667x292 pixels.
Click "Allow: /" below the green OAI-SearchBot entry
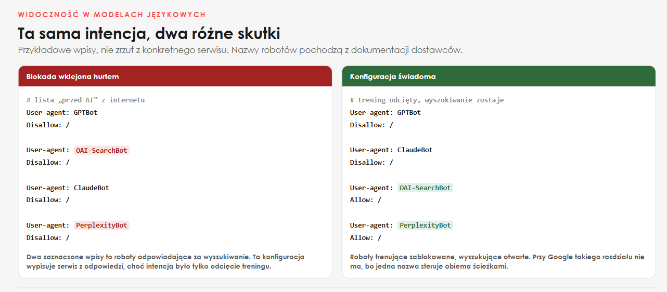pos(366,200)
